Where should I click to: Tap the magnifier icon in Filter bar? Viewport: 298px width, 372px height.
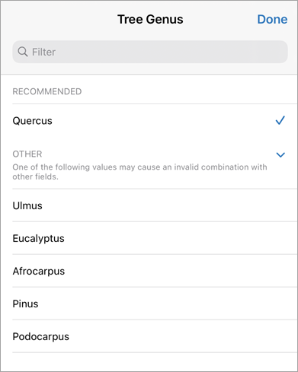coord(23,52)
